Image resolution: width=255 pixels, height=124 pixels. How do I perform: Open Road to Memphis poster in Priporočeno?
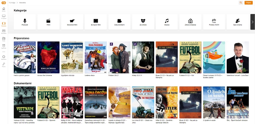tap(167, 58)
